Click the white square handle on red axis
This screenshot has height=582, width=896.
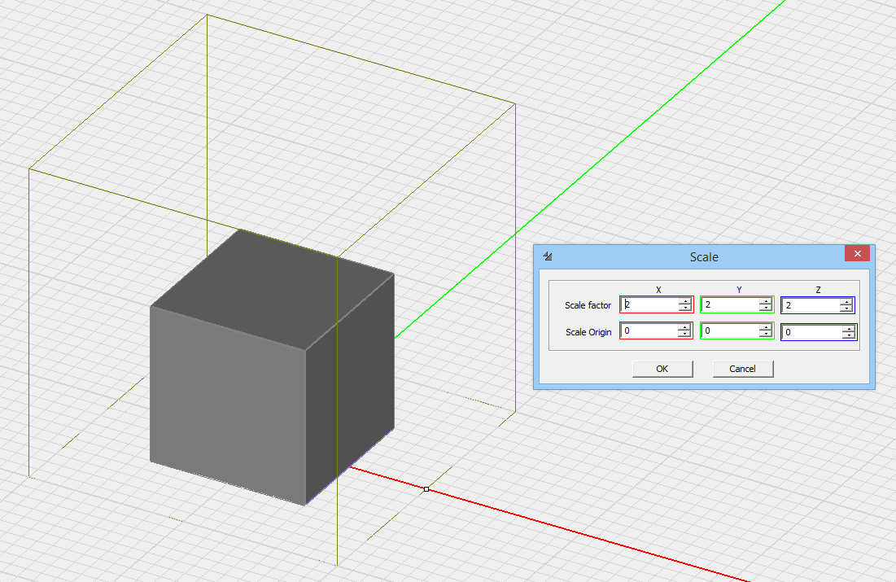(x=426, y=489)
